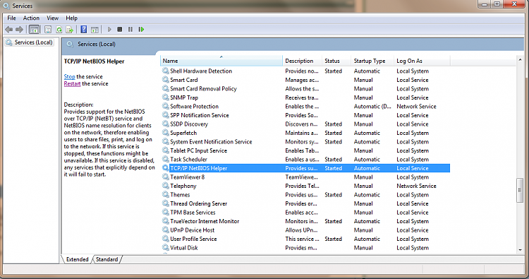Click the Forward arrow toolbar icon
Viewport: 529px width, 279px height.
19,30
